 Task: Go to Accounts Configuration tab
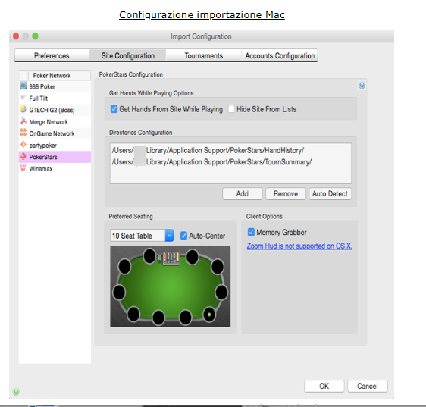pos(280,55)
